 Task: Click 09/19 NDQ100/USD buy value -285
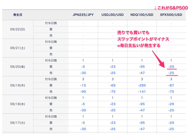click(x=142, y=85)
